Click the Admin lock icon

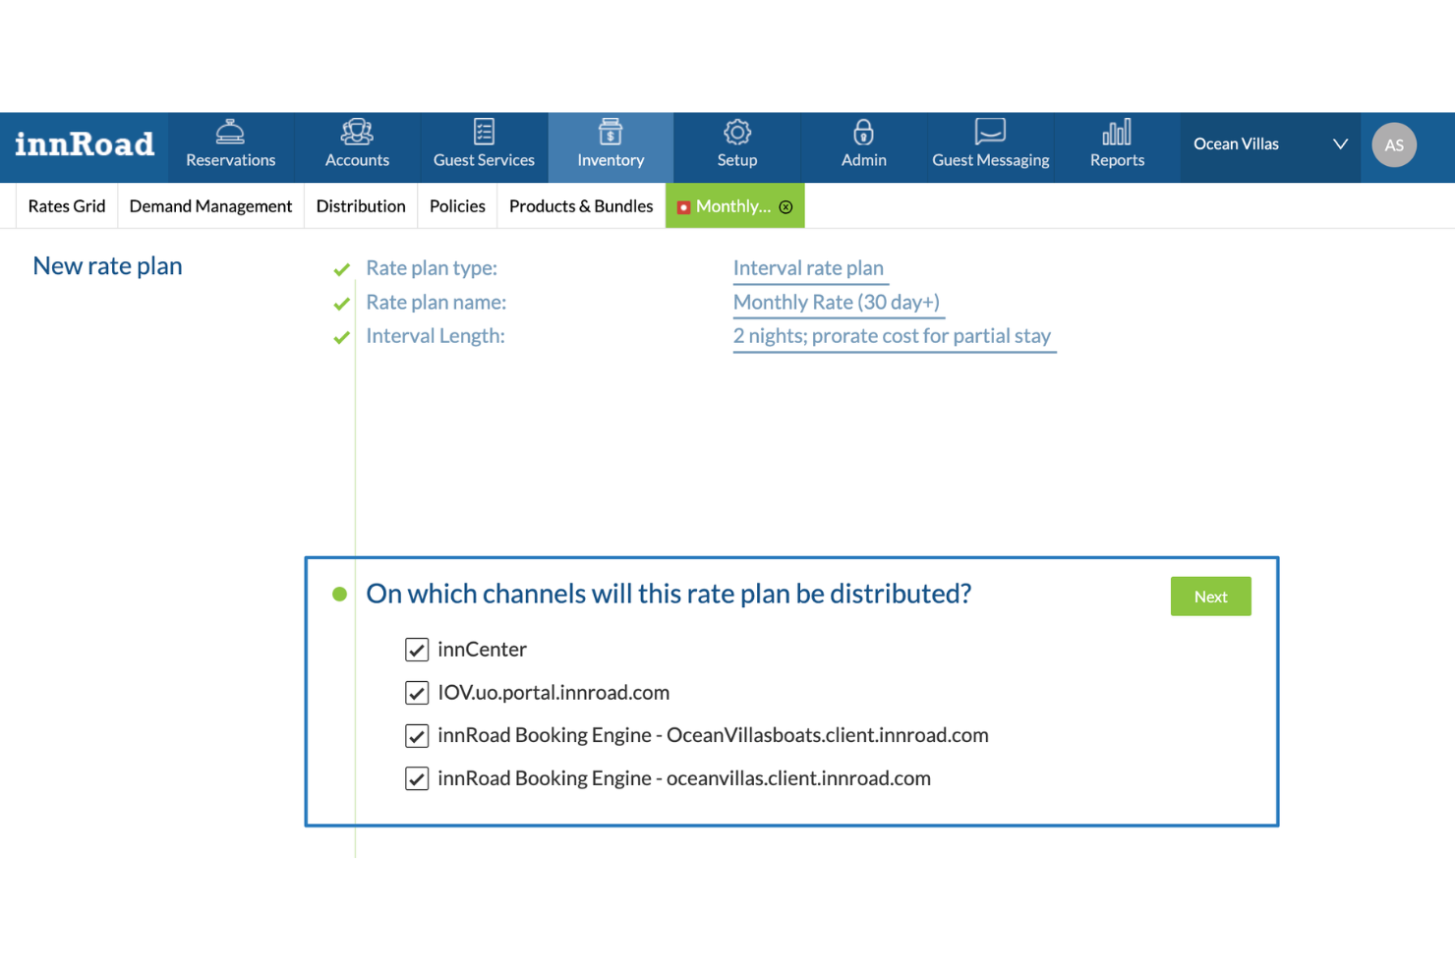[863, 131]
